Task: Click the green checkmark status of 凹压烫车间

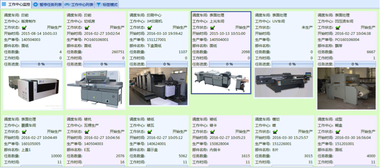Action: (338, 27)
